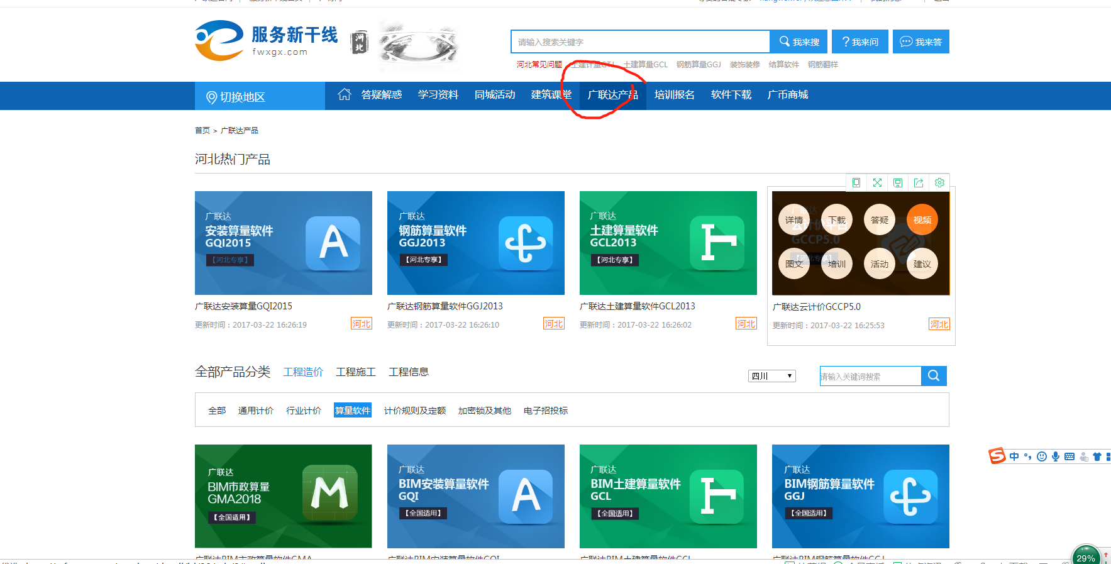1111x564 pixels.
Task: Open the 土建算量软件 GCL2013 thumbnail
Action: [668, 243]
